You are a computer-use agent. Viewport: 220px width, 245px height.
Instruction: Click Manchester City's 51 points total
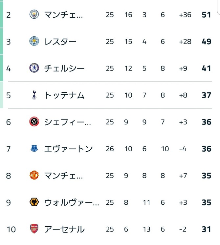click(206, 15)
